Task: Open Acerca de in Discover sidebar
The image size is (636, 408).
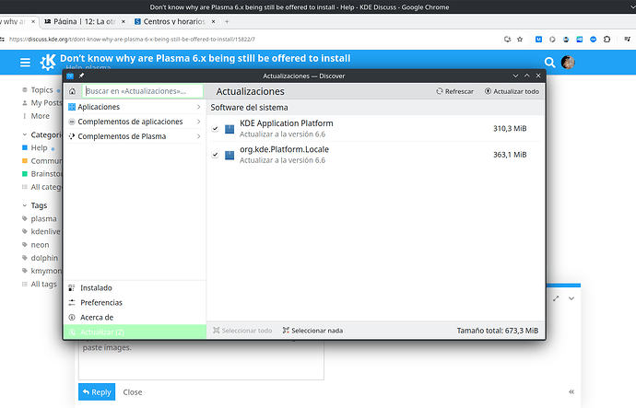Action: point(135,317)
